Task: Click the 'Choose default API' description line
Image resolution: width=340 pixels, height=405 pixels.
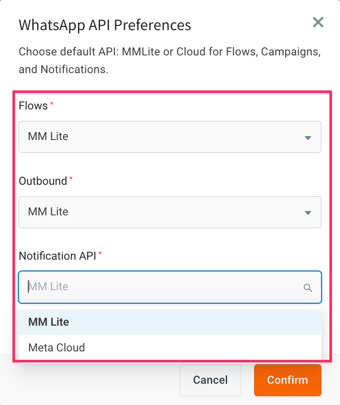Action: pyautogui.click(x=170, y=52)
